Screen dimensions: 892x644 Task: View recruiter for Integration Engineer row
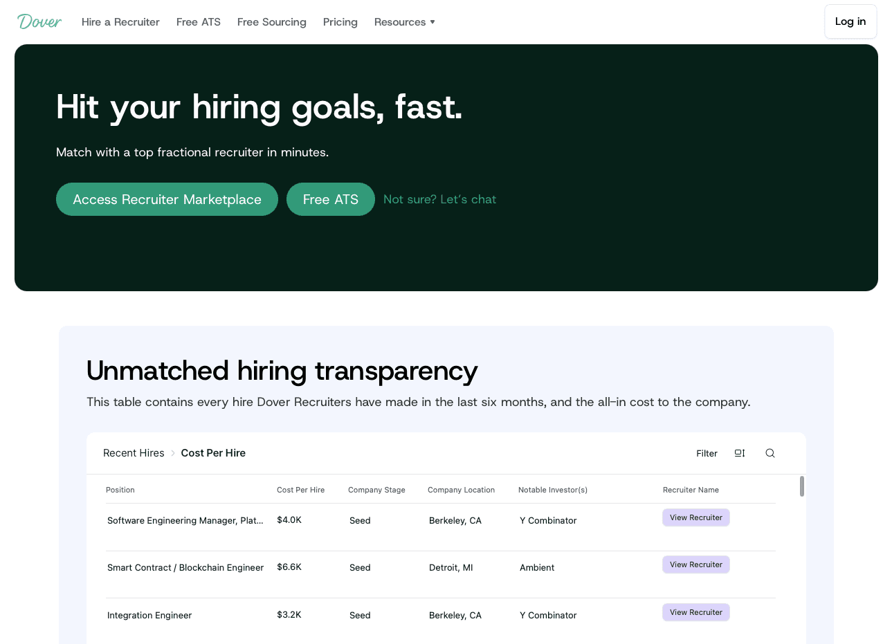coord(696,612)
